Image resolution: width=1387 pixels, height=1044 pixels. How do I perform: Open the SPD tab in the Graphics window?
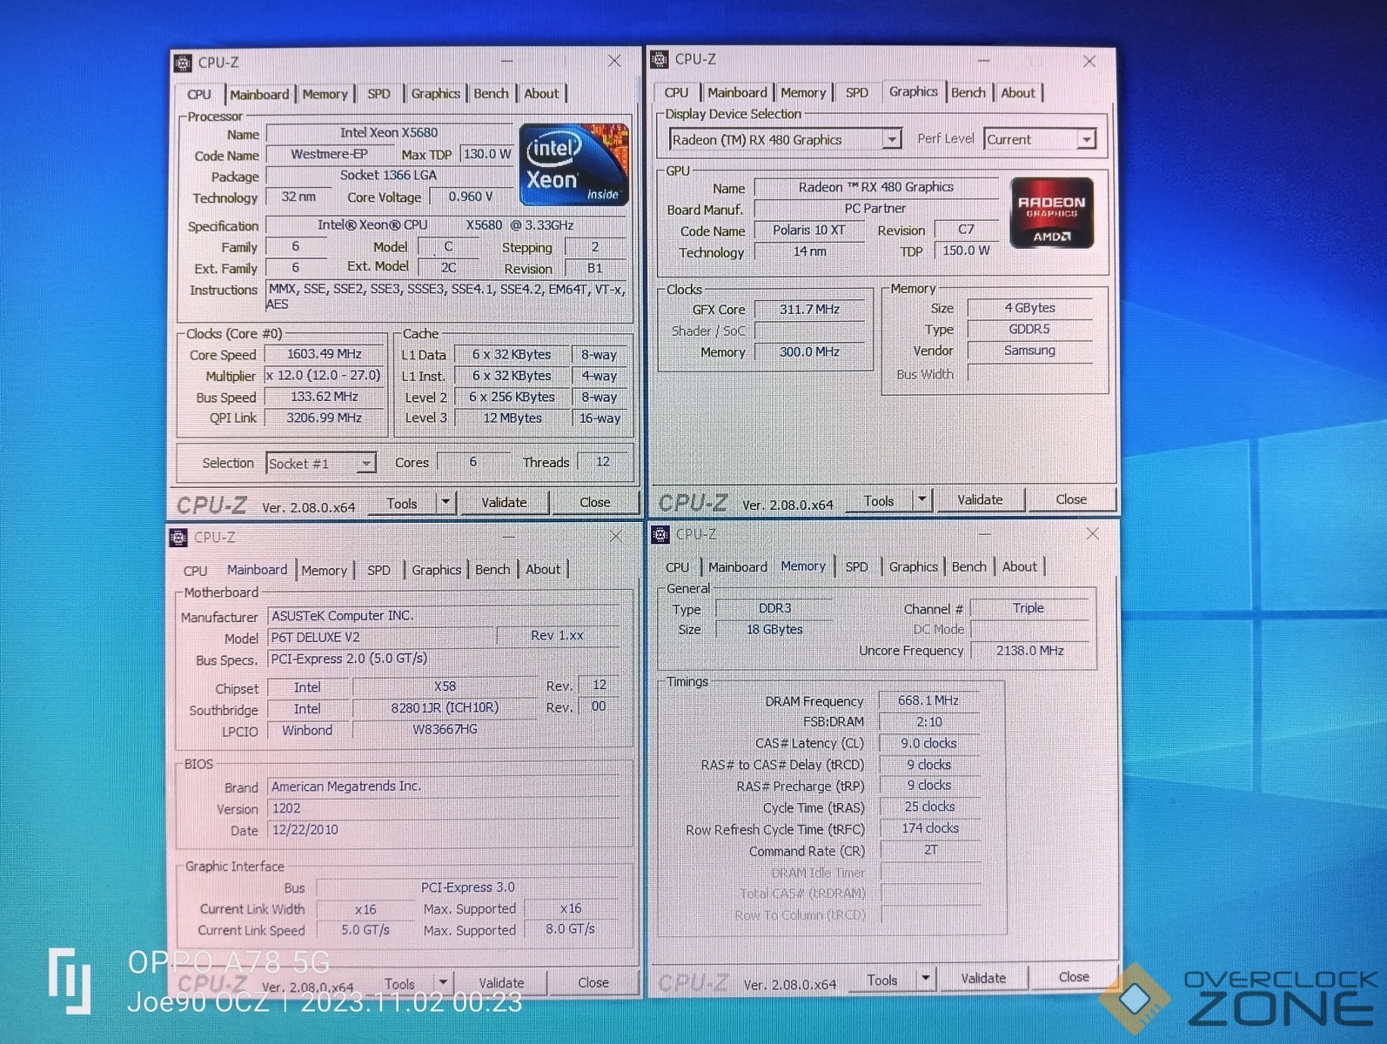click(x=856, y=92)
